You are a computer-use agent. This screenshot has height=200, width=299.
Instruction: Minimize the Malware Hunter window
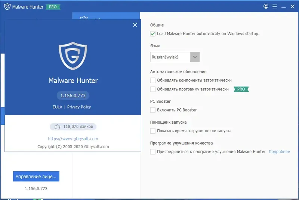pyautogui.click(x=284, y=7)
